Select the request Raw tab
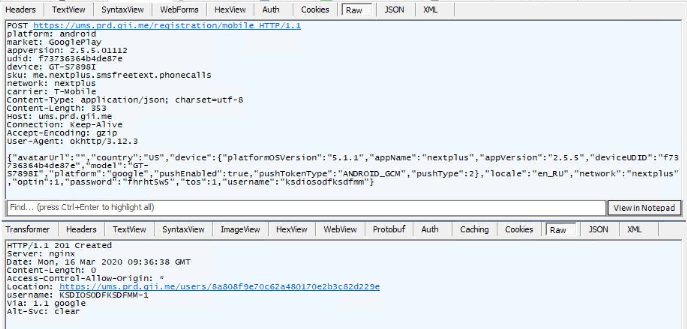687x329 pixels. (354, 10)
